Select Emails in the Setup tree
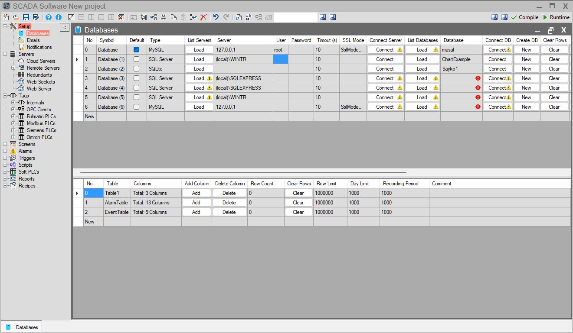This screenshot has width=573, height=333. coord(33,40)
